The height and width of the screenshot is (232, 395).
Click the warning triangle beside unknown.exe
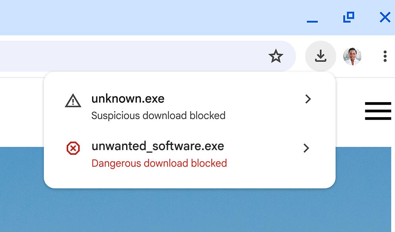click(x=73, y=101)
